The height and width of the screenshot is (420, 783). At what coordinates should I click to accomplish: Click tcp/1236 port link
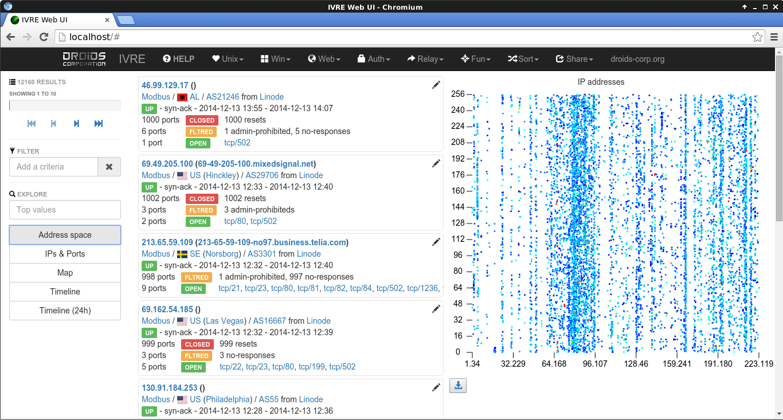coord(422,288)
